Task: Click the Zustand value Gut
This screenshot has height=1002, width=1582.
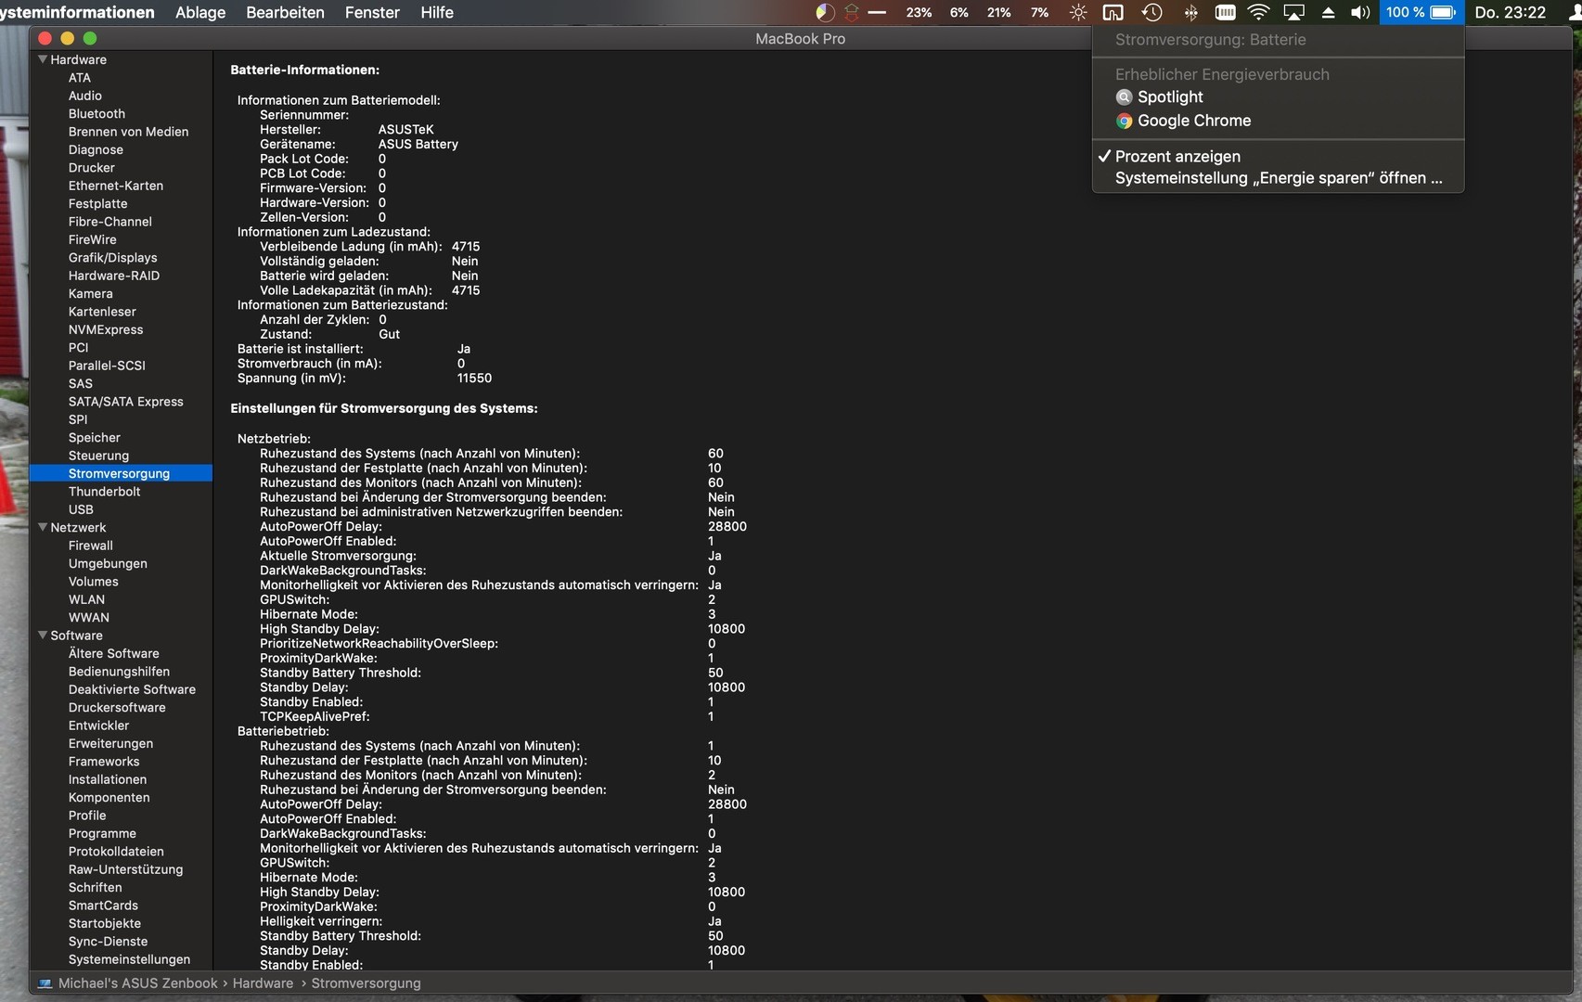Action: (390, 334)
